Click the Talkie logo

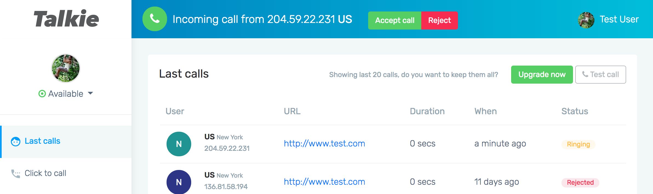click(x=66, y=19)
